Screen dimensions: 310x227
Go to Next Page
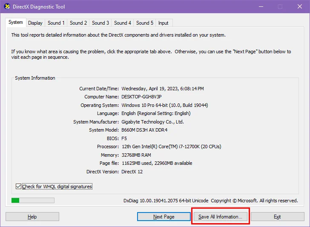[164, 217]
